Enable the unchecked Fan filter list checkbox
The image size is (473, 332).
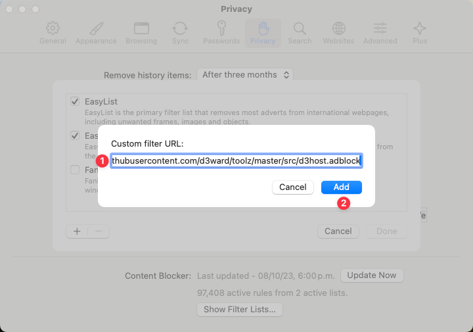(x=75, y=170)
